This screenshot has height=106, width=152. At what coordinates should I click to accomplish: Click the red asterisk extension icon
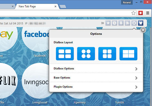point(141,13)
